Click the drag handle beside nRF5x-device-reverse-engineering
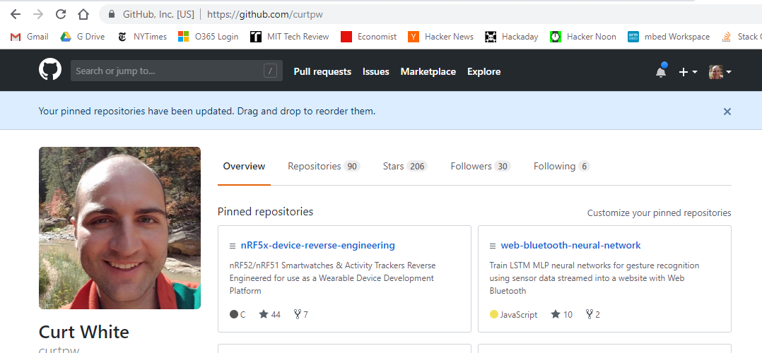The image size is (762, 353). tap(233, 246)
